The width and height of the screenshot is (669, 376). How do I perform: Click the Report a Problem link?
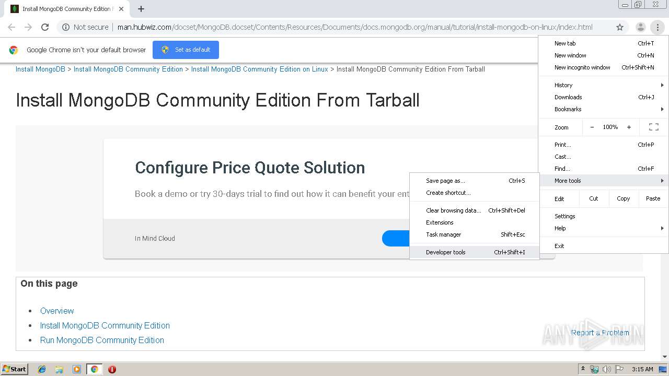point(600,333)
